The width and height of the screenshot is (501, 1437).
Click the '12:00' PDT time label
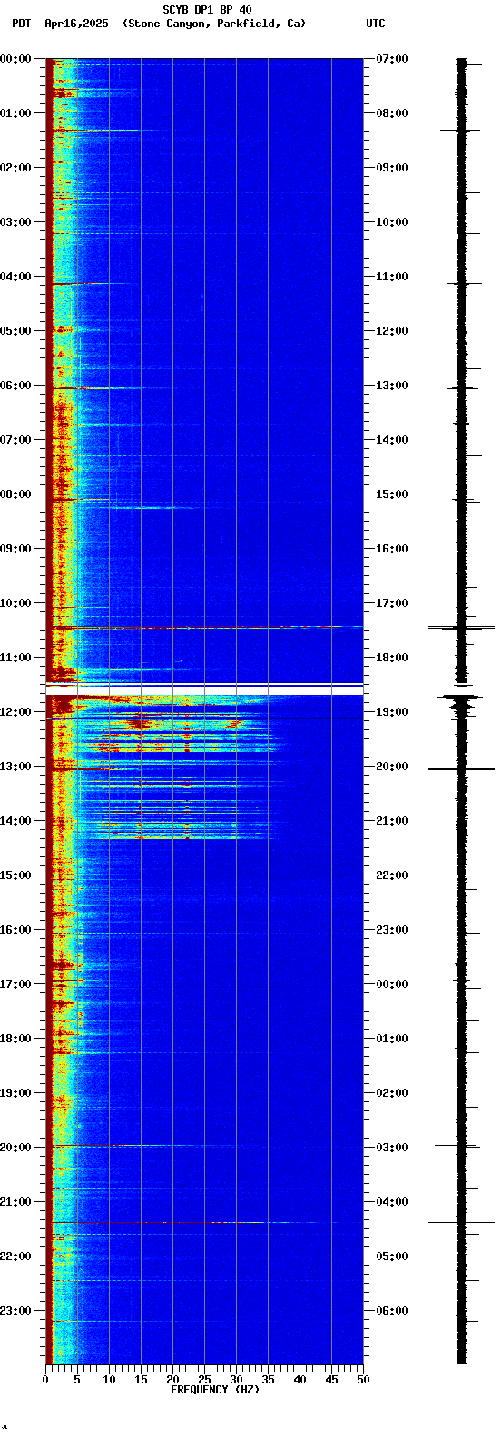point(15,712)
